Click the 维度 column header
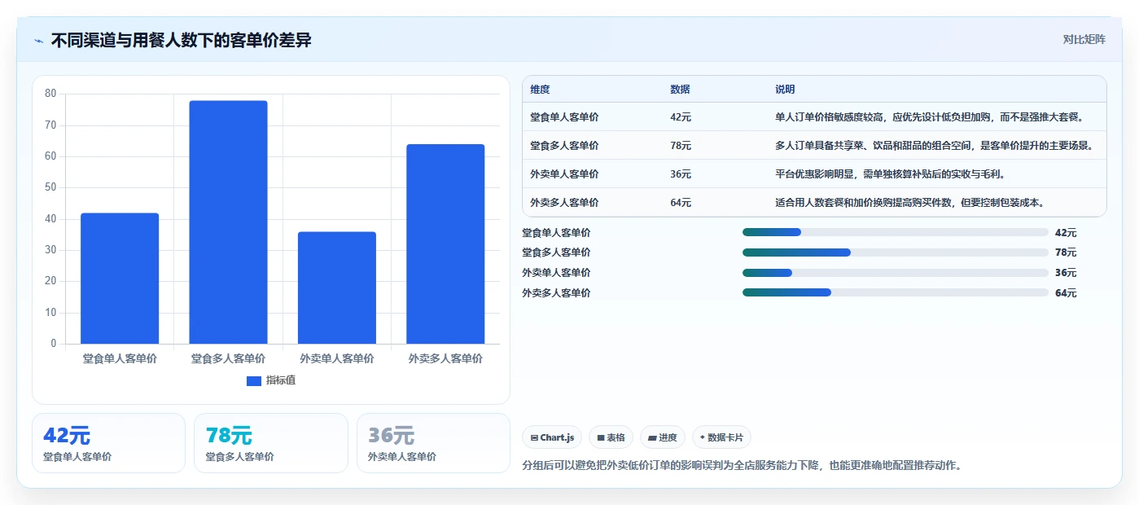The height and width of the screenshot is (505, 1139). coord(540,90)
